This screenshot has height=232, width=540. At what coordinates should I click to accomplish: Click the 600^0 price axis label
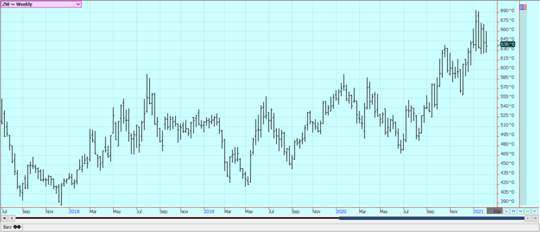click(x=508, y=68)
